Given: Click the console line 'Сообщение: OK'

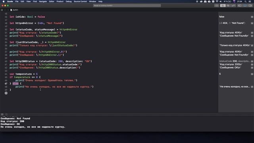Looking at the screenshot, I should [10, 124].
